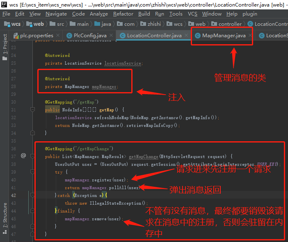This screenshot has width=288, height=242.
Task: Switch to the MapManager.java tab
Action: click(x=224, y=36)
